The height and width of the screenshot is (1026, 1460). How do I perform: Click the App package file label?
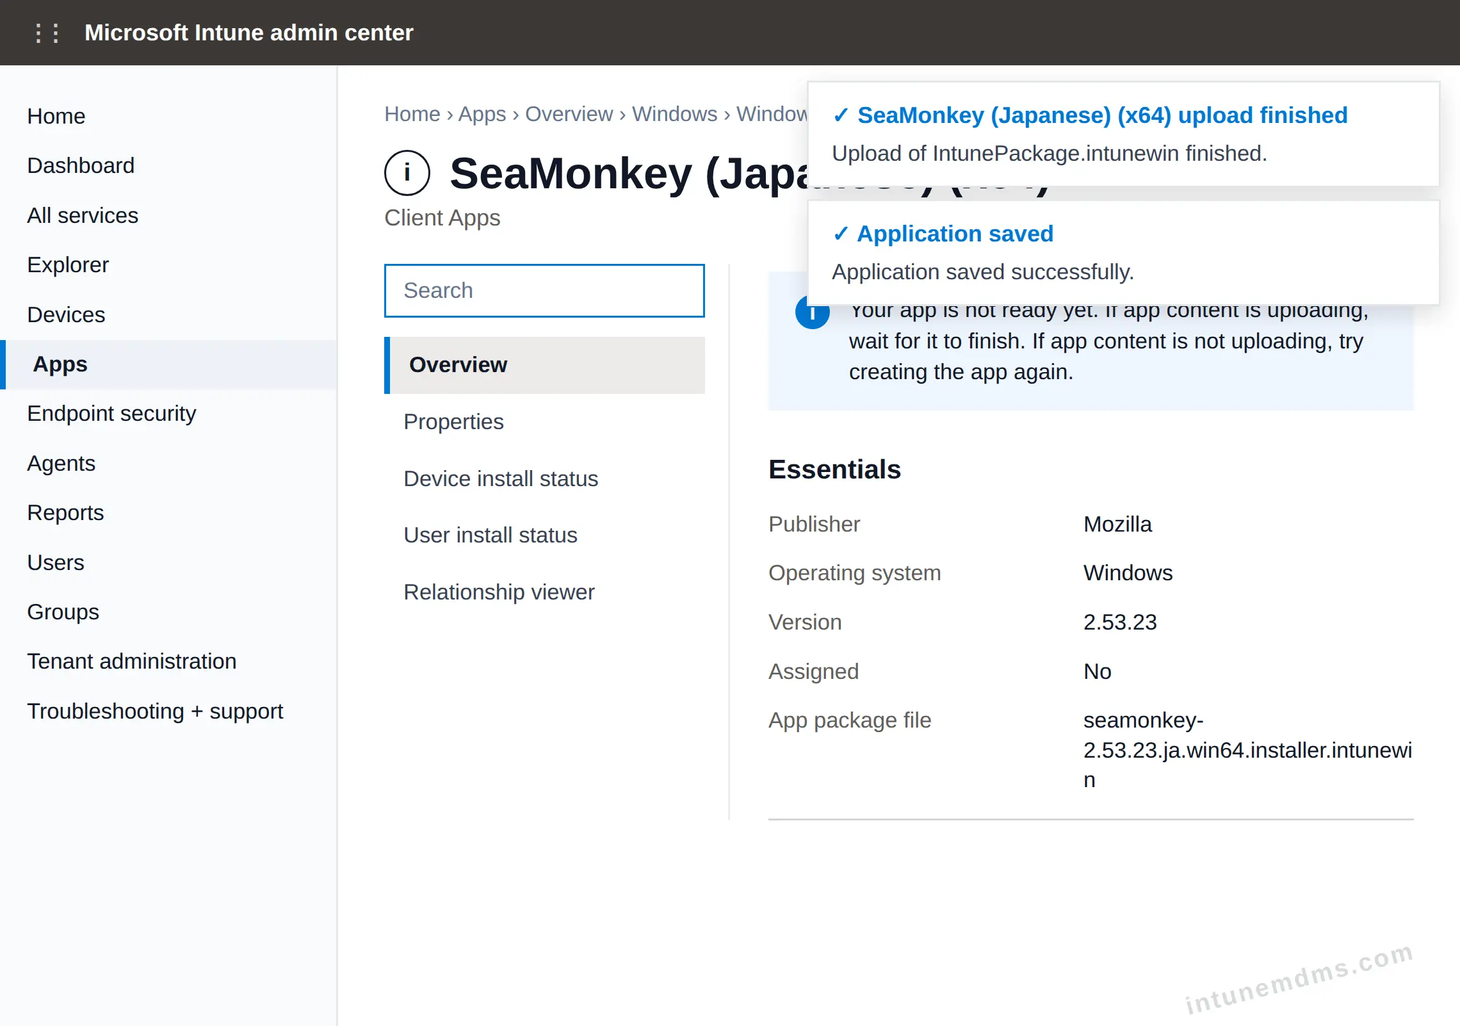pyautogui.click(x=850, y=720)
